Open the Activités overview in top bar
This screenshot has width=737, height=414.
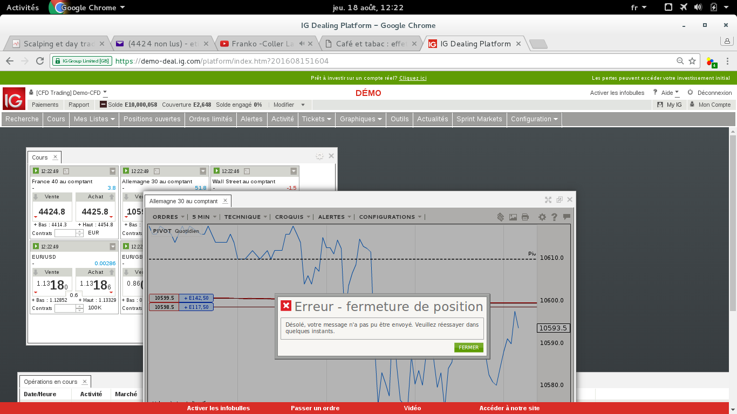(23, 8)
